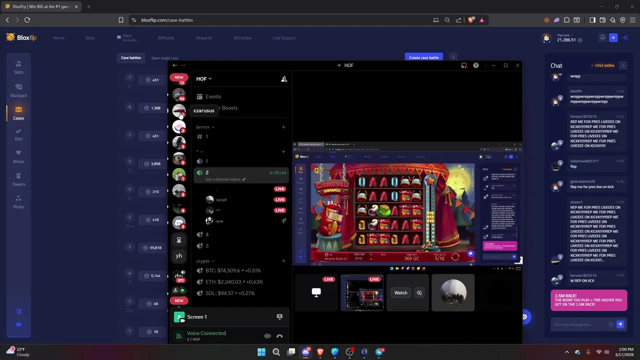Open Withdraw nav item

[242, 38]
